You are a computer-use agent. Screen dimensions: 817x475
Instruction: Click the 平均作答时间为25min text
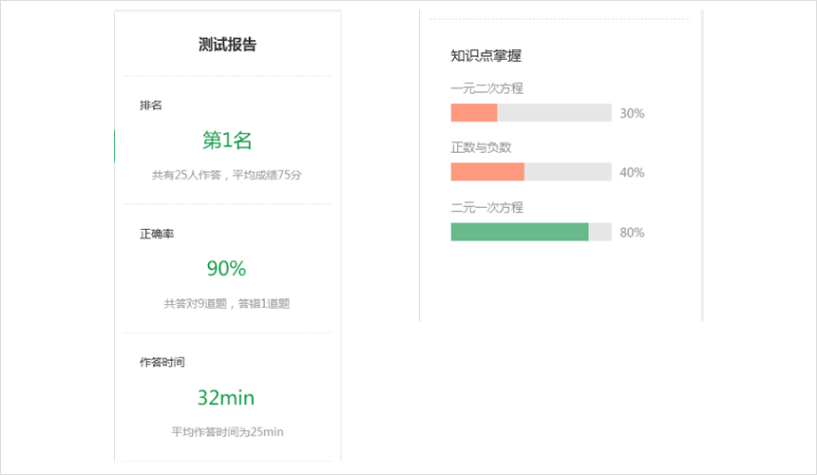coord(227,431)
